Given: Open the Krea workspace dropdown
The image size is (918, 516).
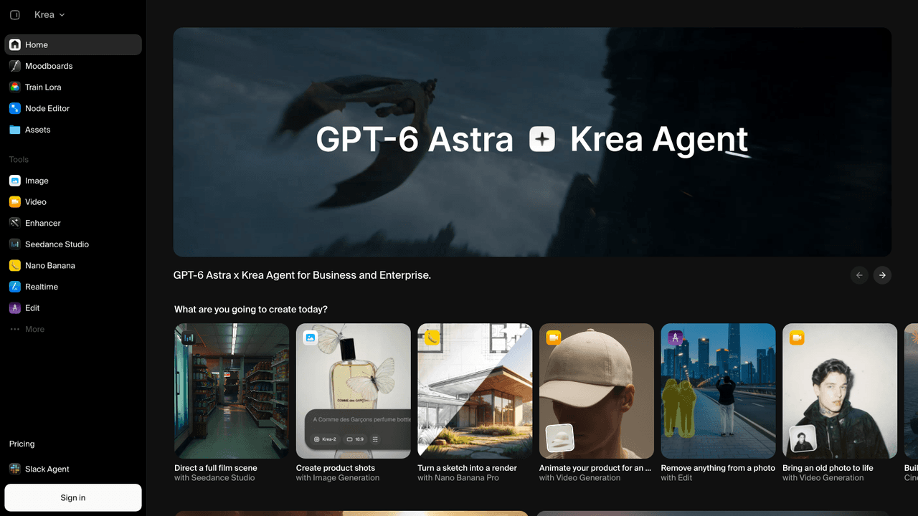Looking at the screenshot, I should pyautogui.click(x=49, y=15).
